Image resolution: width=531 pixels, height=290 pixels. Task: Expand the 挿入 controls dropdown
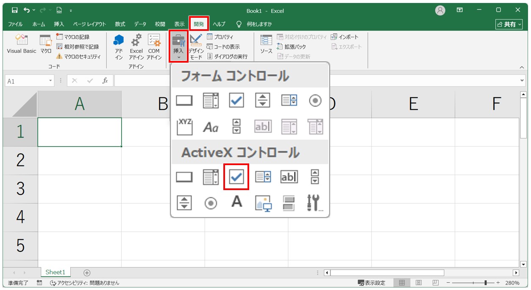(x=178, y=47)
